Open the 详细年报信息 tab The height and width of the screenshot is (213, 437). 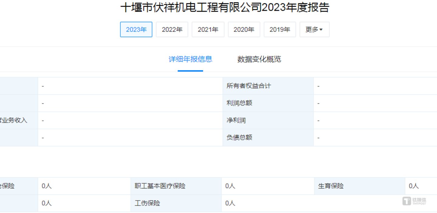click(190, 59)
